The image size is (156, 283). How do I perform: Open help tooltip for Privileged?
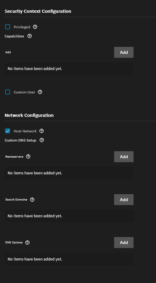click(x=35, y=27)
